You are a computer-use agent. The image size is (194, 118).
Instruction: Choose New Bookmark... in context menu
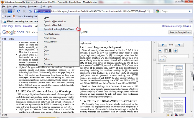pos(58,34)
